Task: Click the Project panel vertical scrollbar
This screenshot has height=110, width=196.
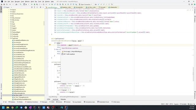Action: pyautogui.click(x=44, y=23)
